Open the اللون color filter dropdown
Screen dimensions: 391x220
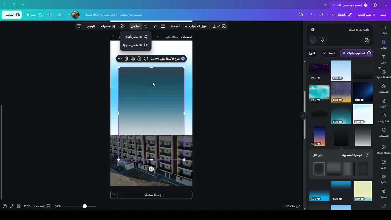312,53
